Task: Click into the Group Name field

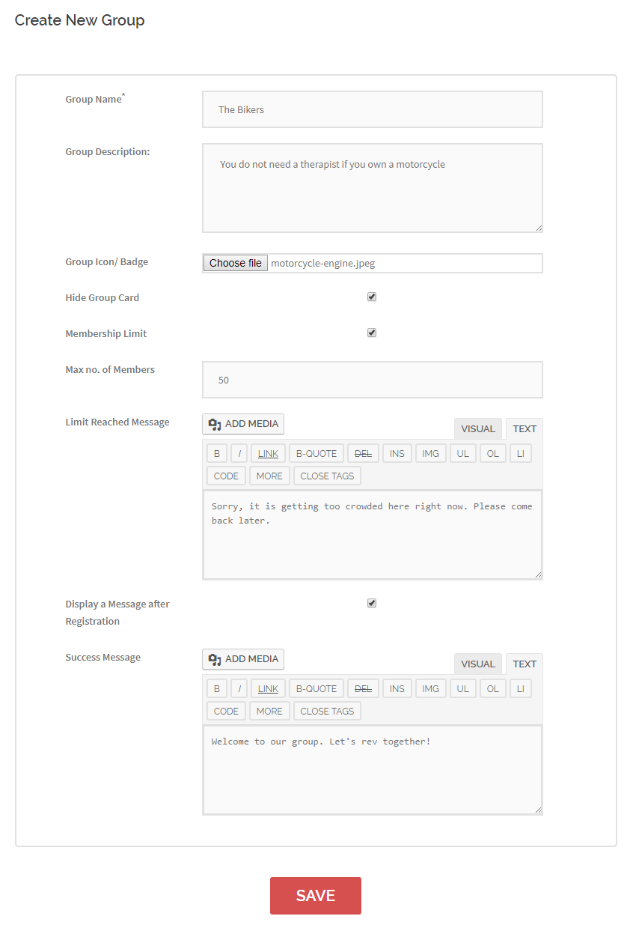Action: point(372,109)
